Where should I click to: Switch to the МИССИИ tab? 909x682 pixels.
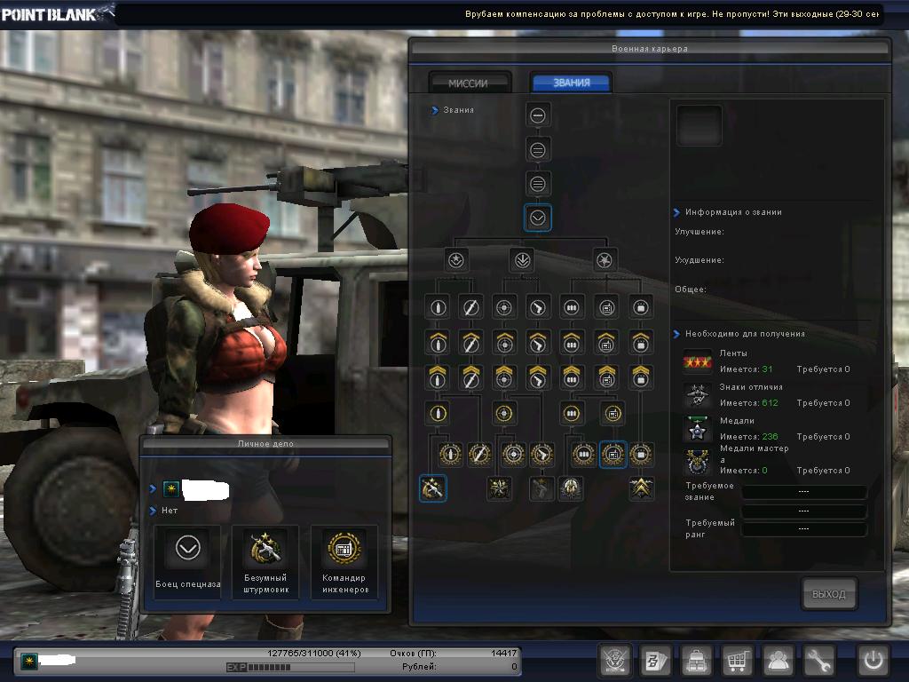click(469, 83)
